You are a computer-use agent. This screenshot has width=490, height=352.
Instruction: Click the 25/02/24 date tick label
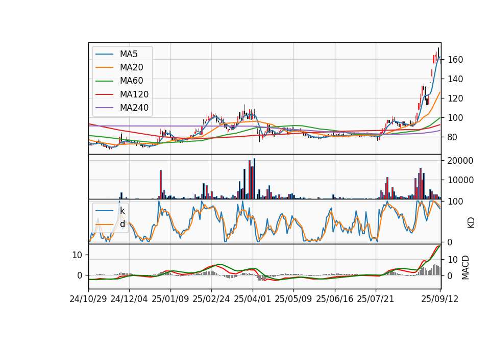(211, 299)
